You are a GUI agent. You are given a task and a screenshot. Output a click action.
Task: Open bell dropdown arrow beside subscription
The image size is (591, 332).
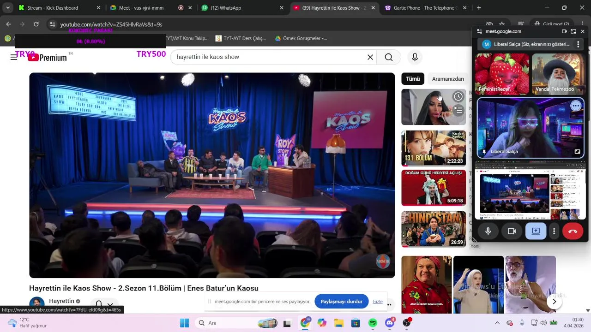[x=110, y=305]
